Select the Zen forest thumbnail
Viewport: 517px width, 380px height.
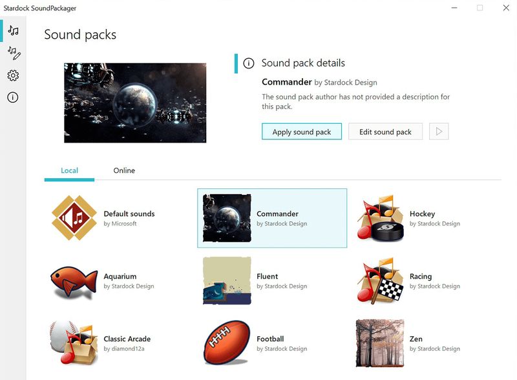point(380,343)
